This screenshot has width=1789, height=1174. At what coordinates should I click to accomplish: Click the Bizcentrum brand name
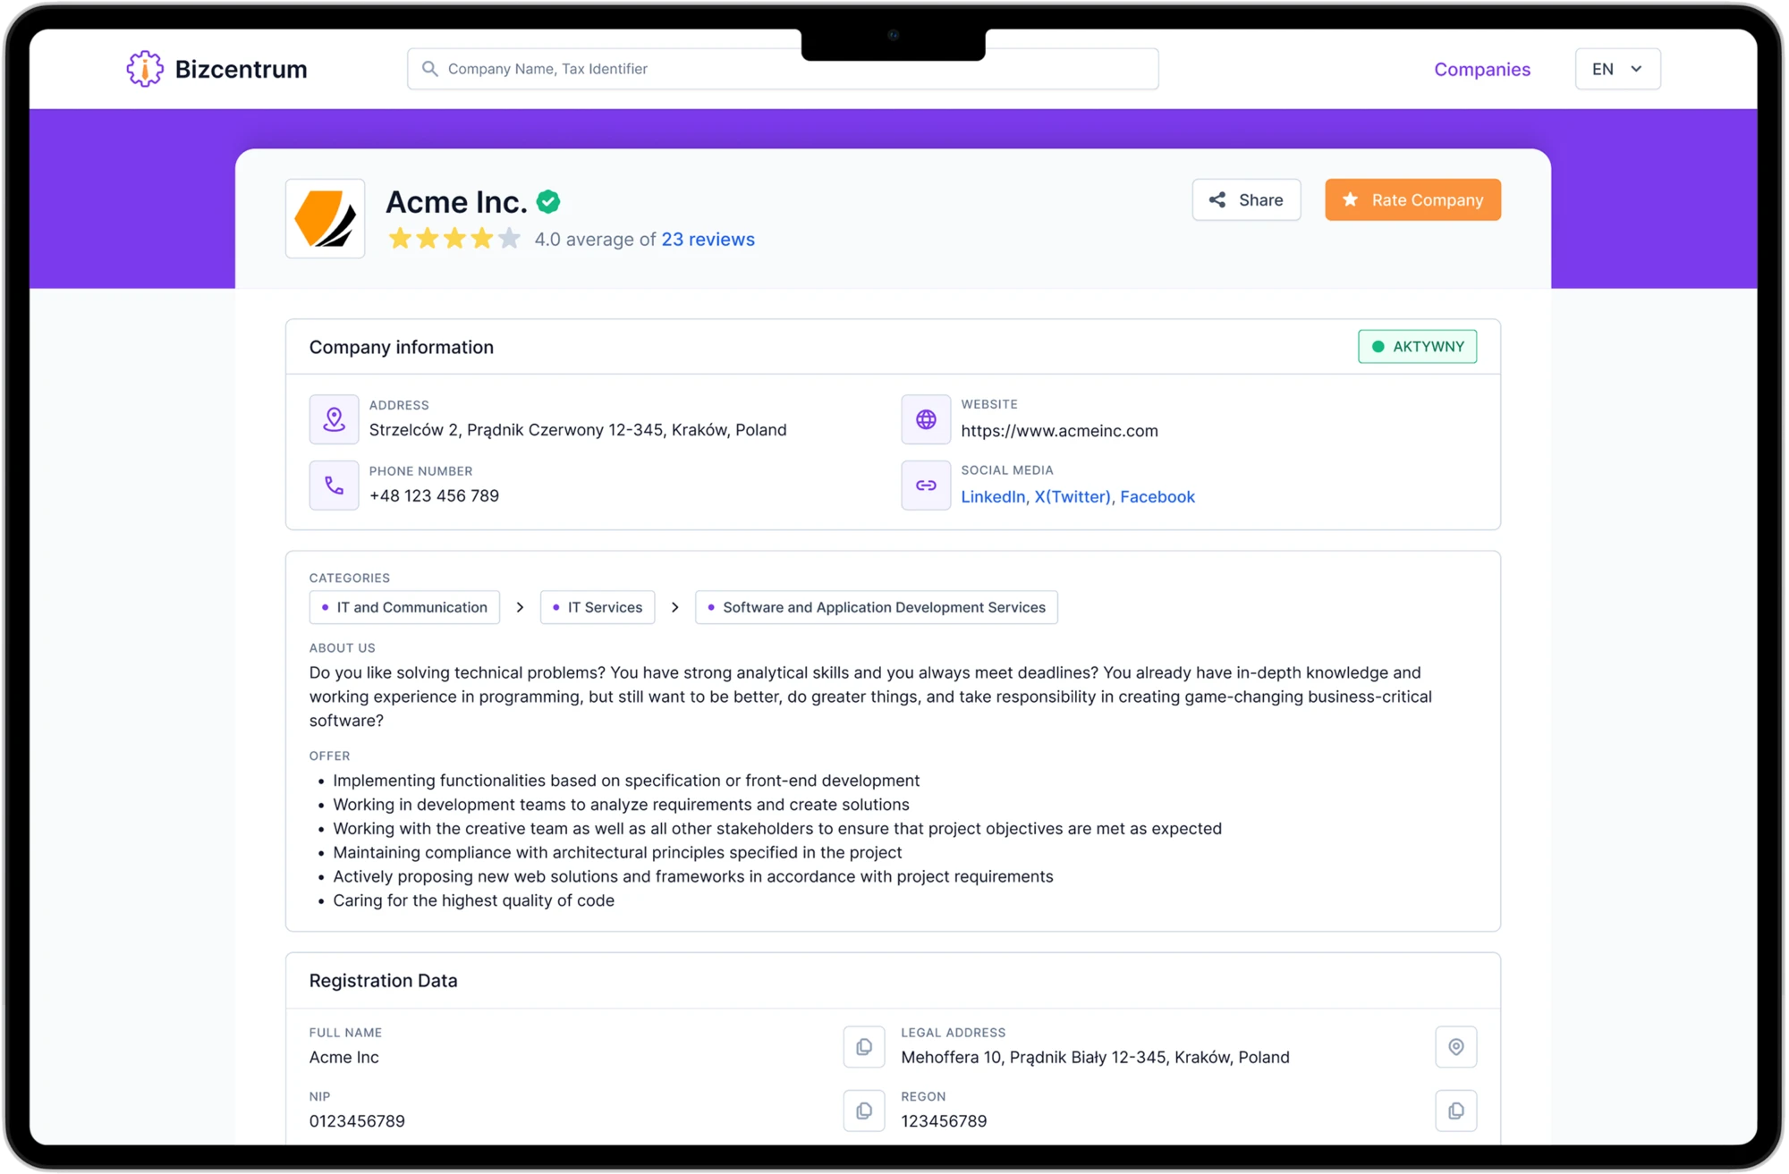point(241,69)
